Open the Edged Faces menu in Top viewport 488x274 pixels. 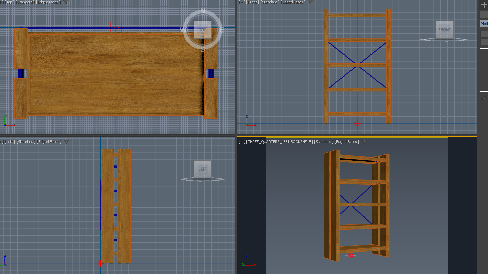[48, 2]
